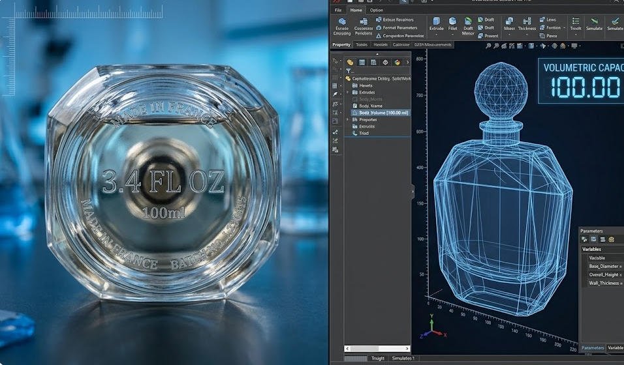
Task: Select the Triad item in feature tree
Action: point(364,133)
